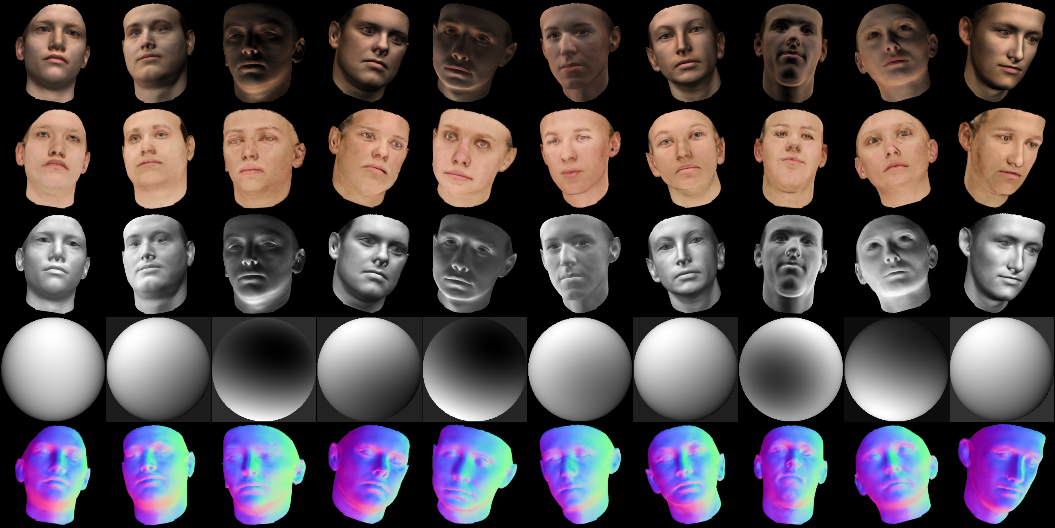Select the first normal-map face in bottom row

tap(53, 475)
